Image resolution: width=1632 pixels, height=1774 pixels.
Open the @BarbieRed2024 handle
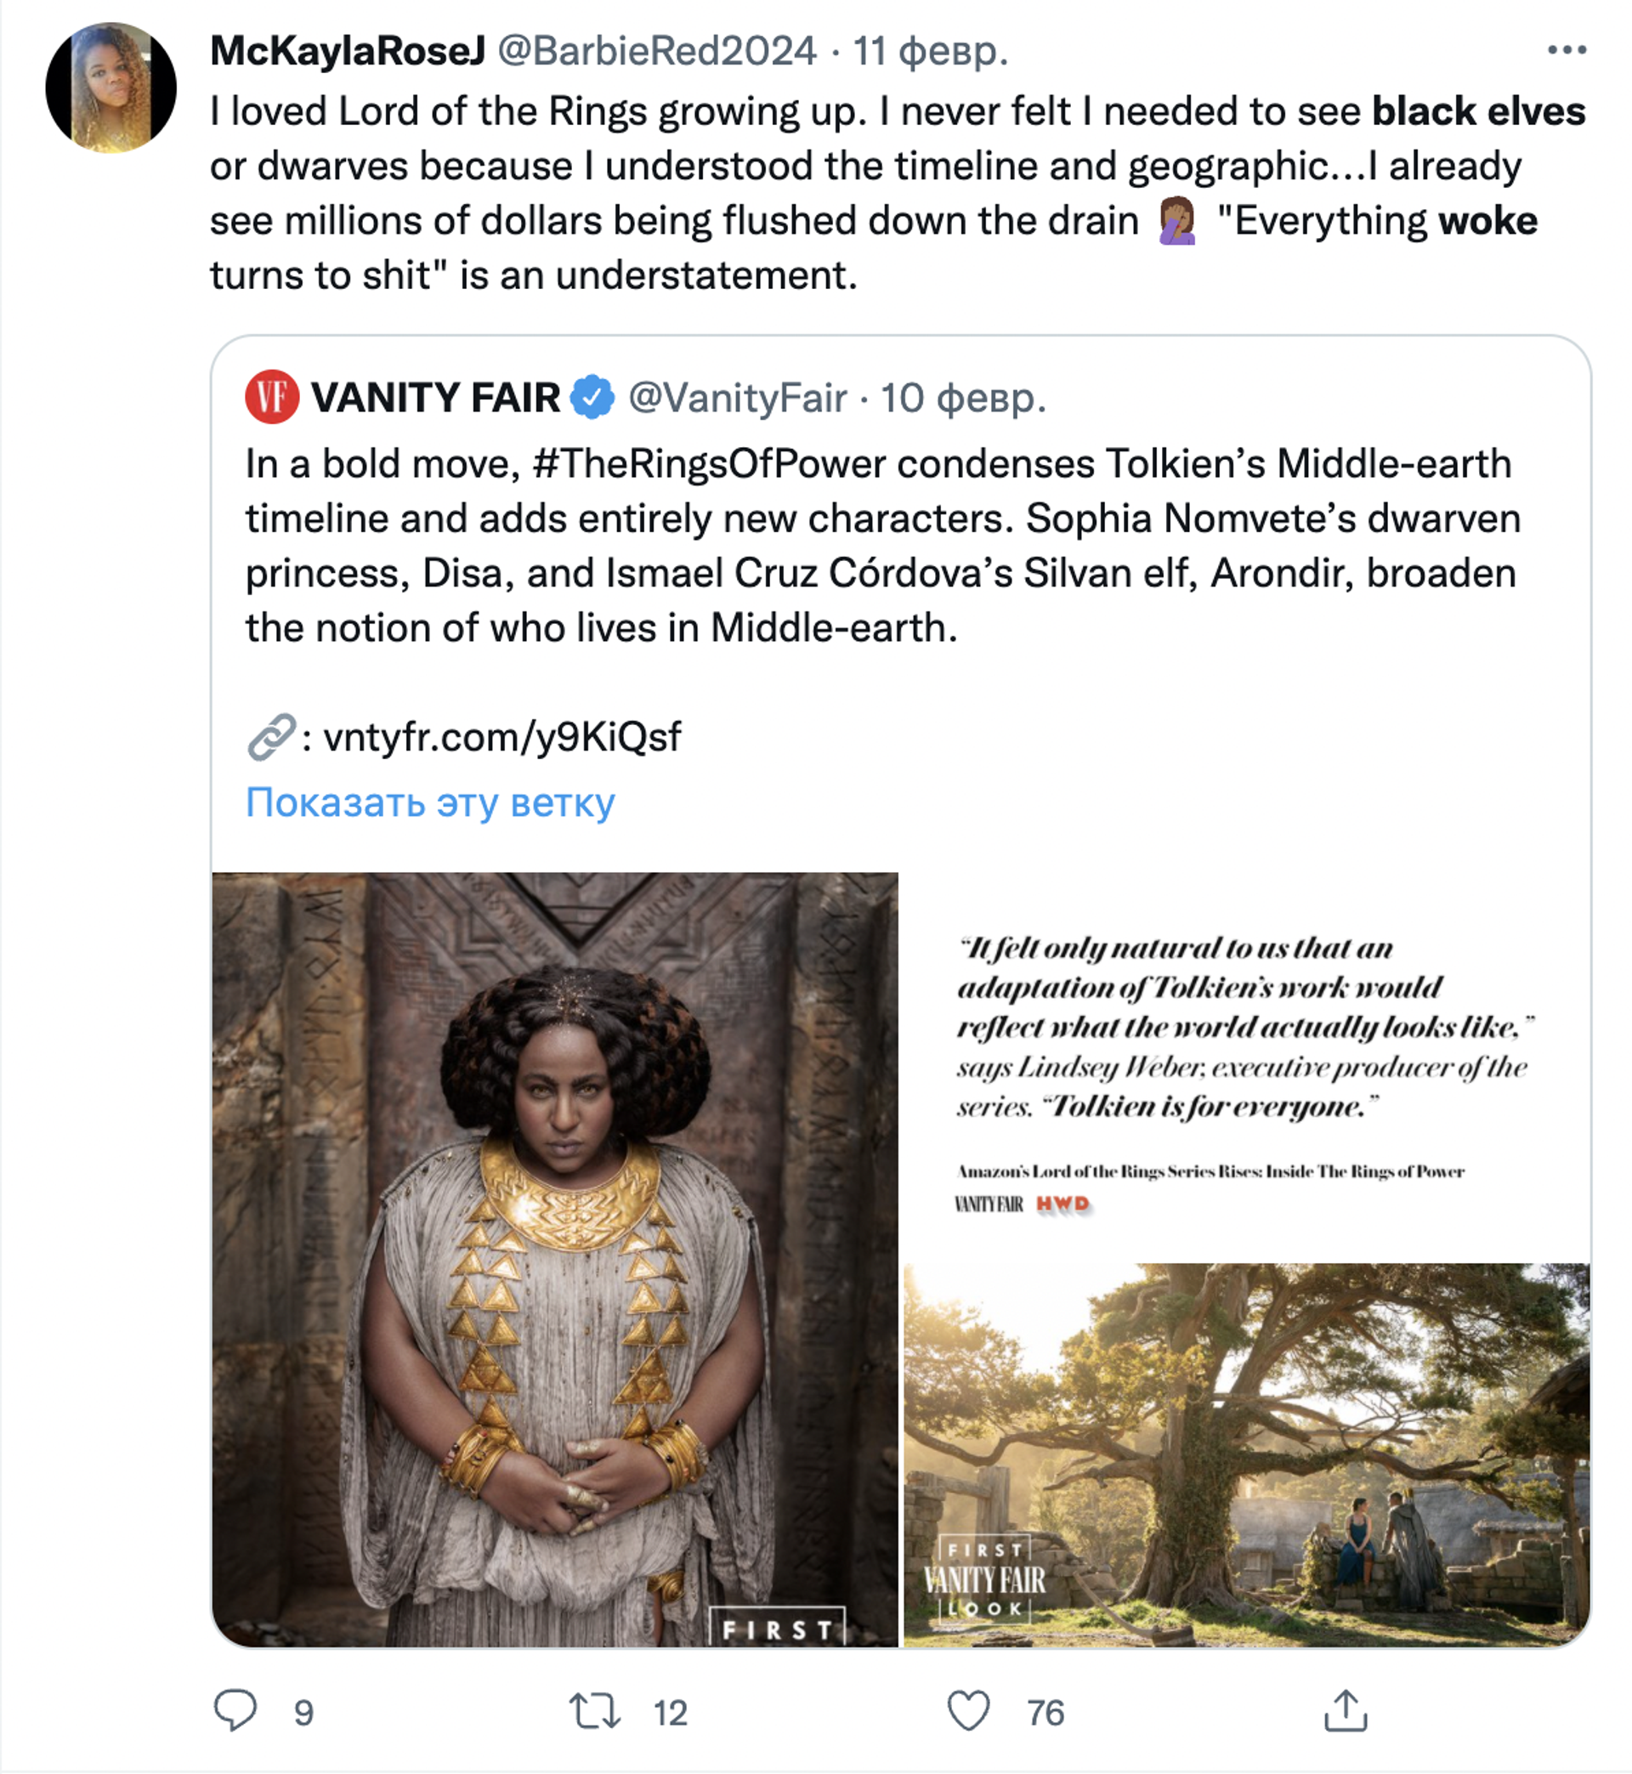(x=657, y=51)
